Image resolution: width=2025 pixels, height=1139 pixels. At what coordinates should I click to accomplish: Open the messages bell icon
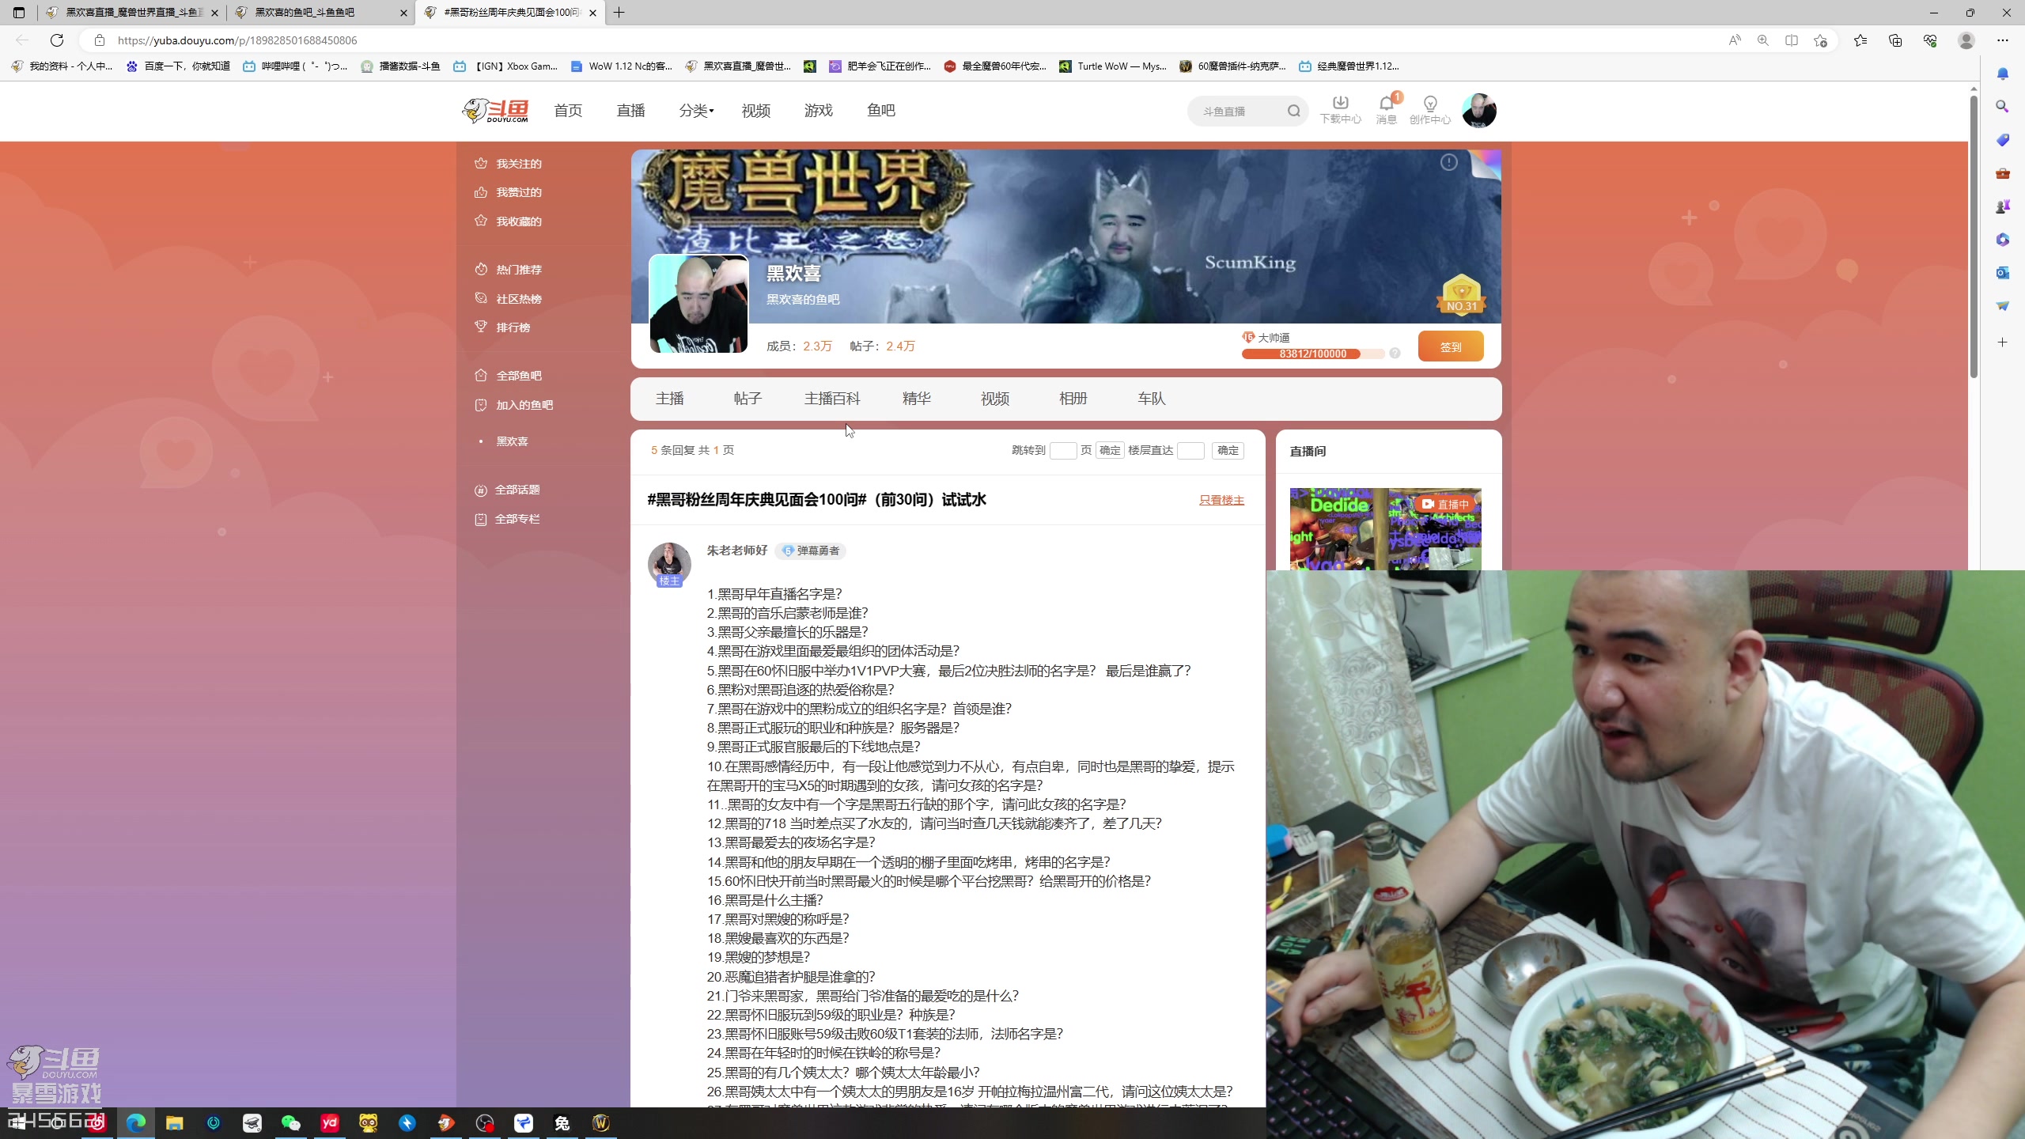tap(1386, 110)
